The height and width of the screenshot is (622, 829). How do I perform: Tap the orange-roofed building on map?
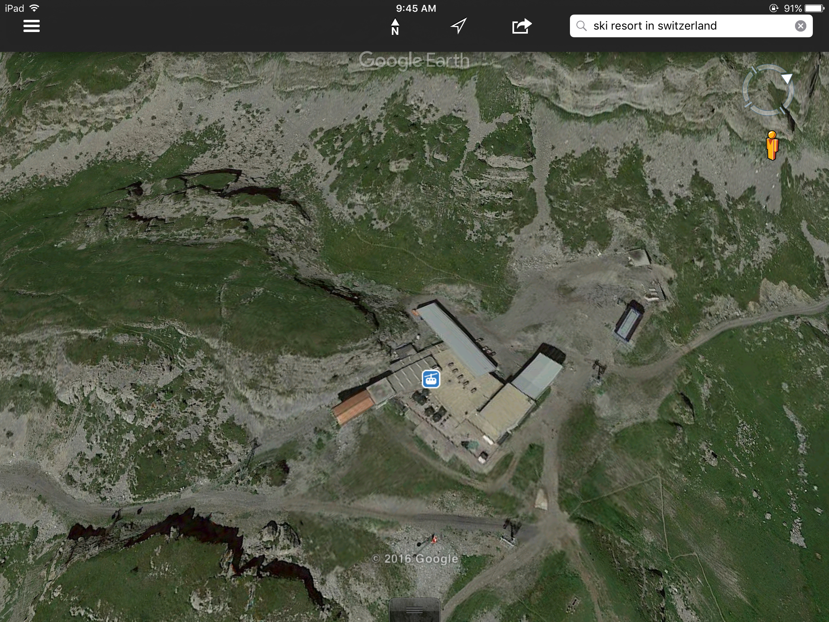tap(353, 407)
